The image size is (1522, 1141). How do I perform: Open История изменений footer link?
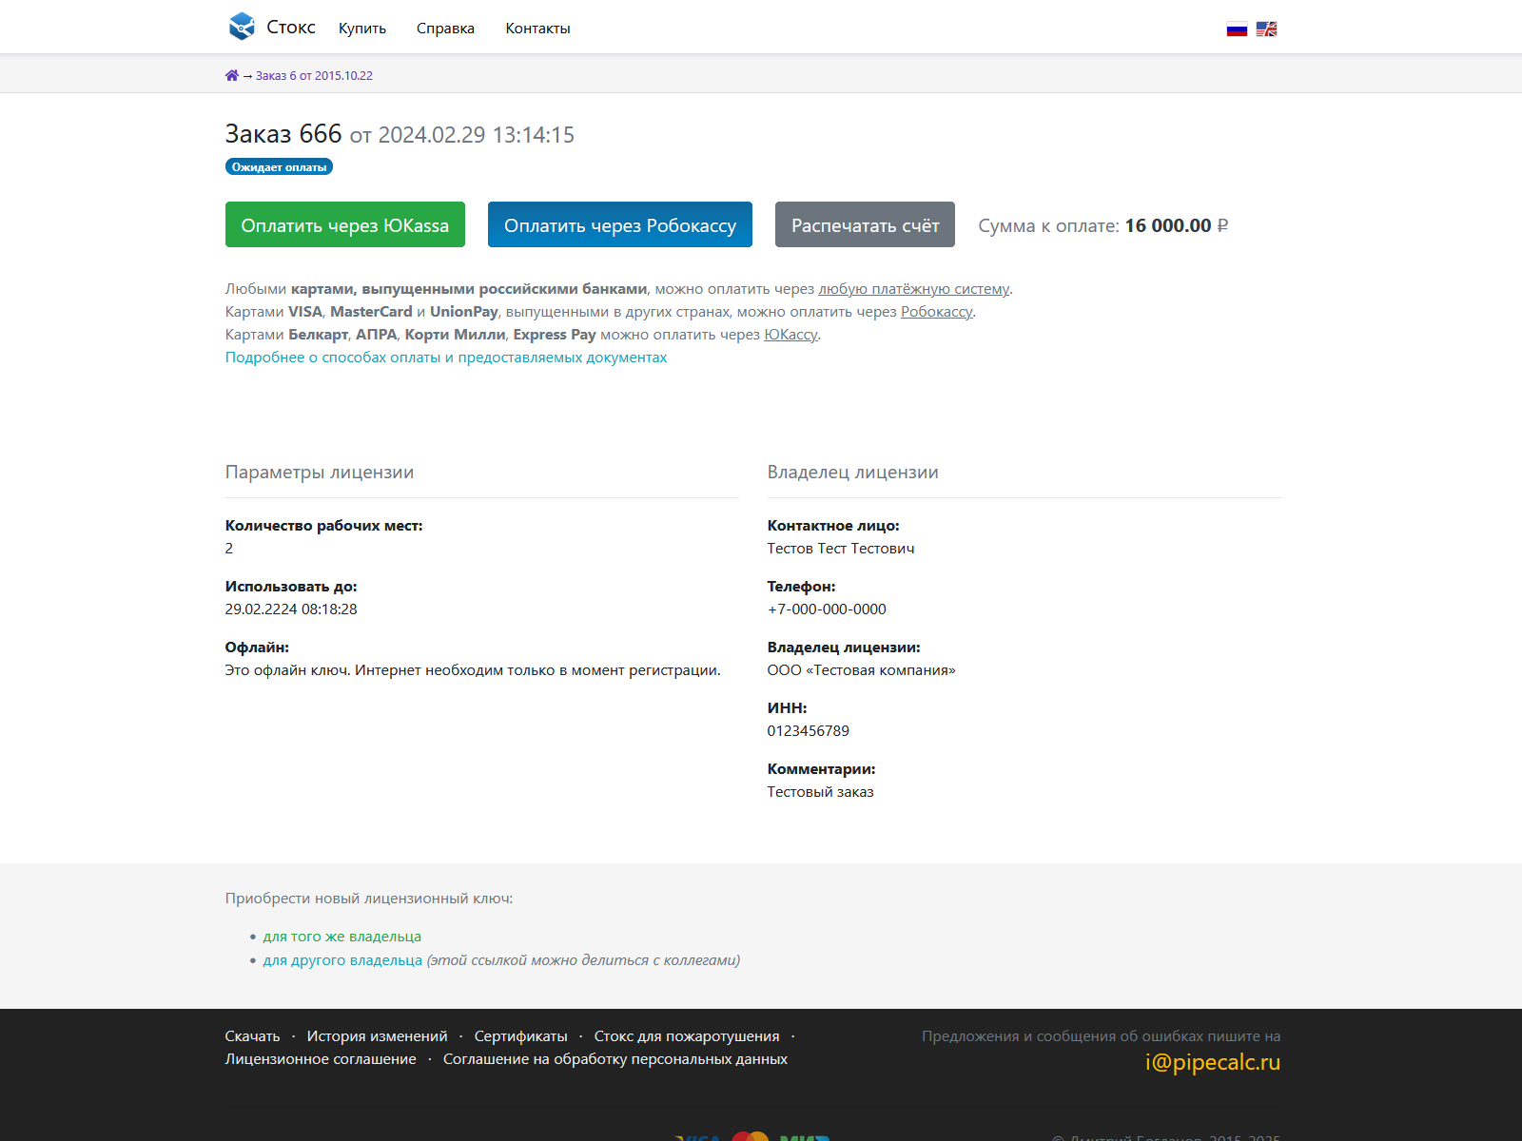[x=377, y=1036]
